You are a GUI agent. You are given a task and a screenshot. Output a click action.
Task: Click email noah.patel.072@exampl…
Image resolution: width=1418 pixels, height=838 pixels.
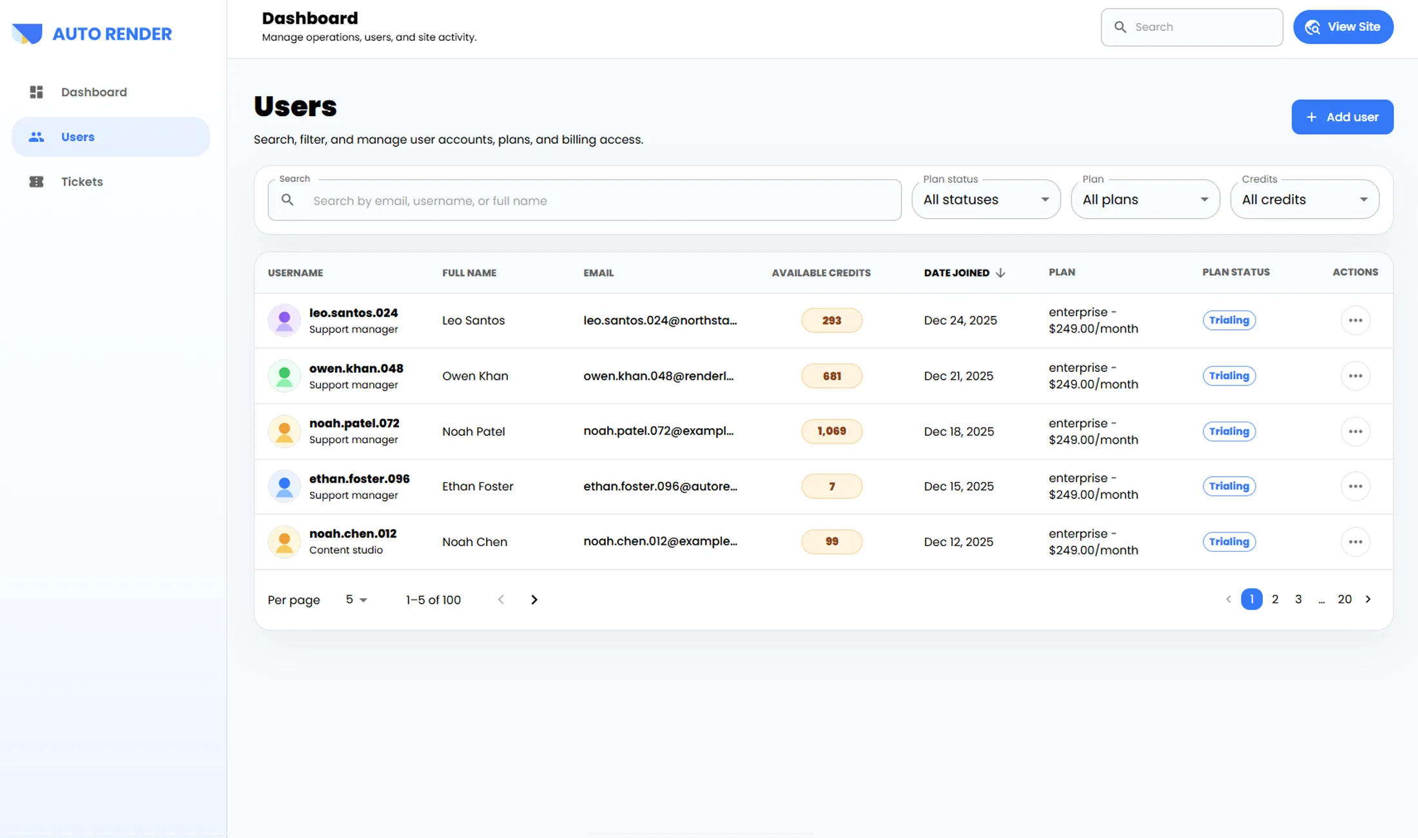[x=658, y=431]
